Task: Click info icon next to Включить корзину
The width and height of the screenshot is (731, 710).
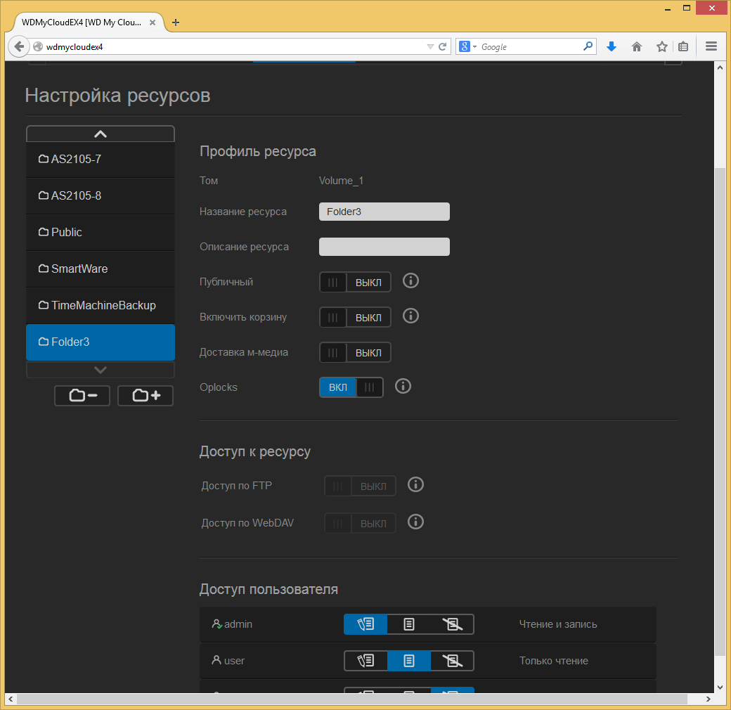Action: click(410, 316)
